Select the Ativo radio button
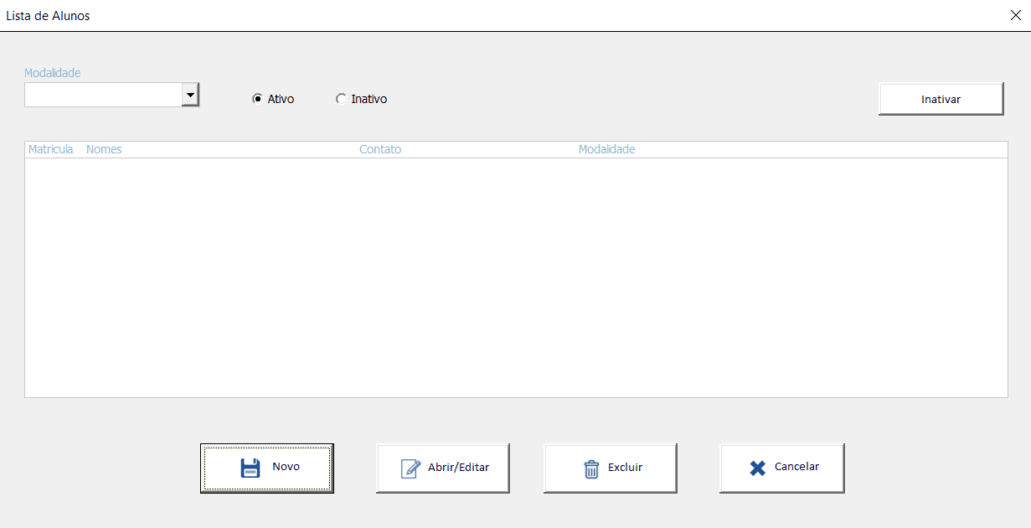1031x528 pixels. pos(258,99)
